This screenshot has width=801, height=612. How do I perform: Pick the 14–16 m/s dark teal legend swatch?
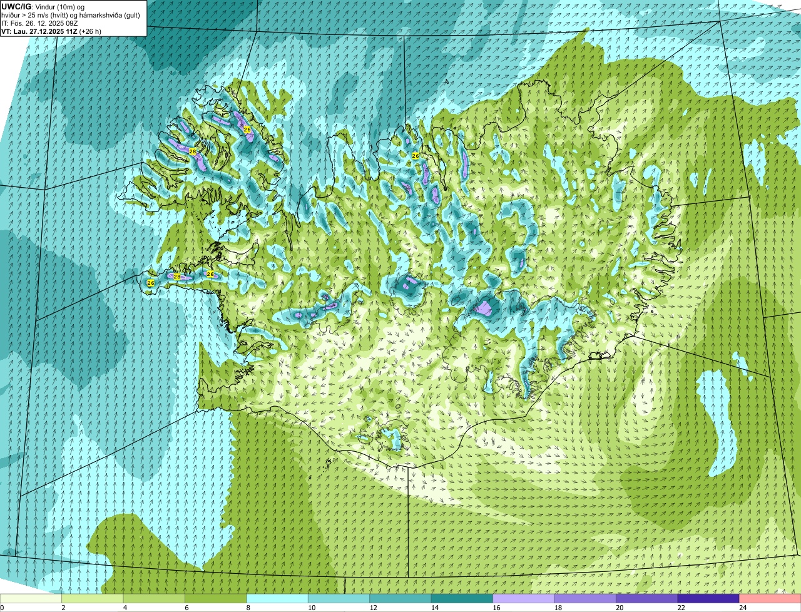(462, 598)
